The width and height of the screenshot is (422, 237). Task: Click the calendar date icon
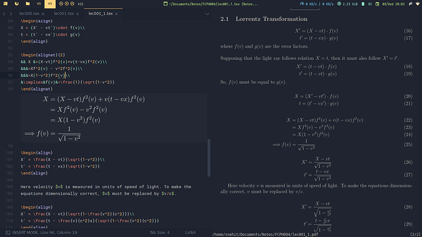pos(377,4)
